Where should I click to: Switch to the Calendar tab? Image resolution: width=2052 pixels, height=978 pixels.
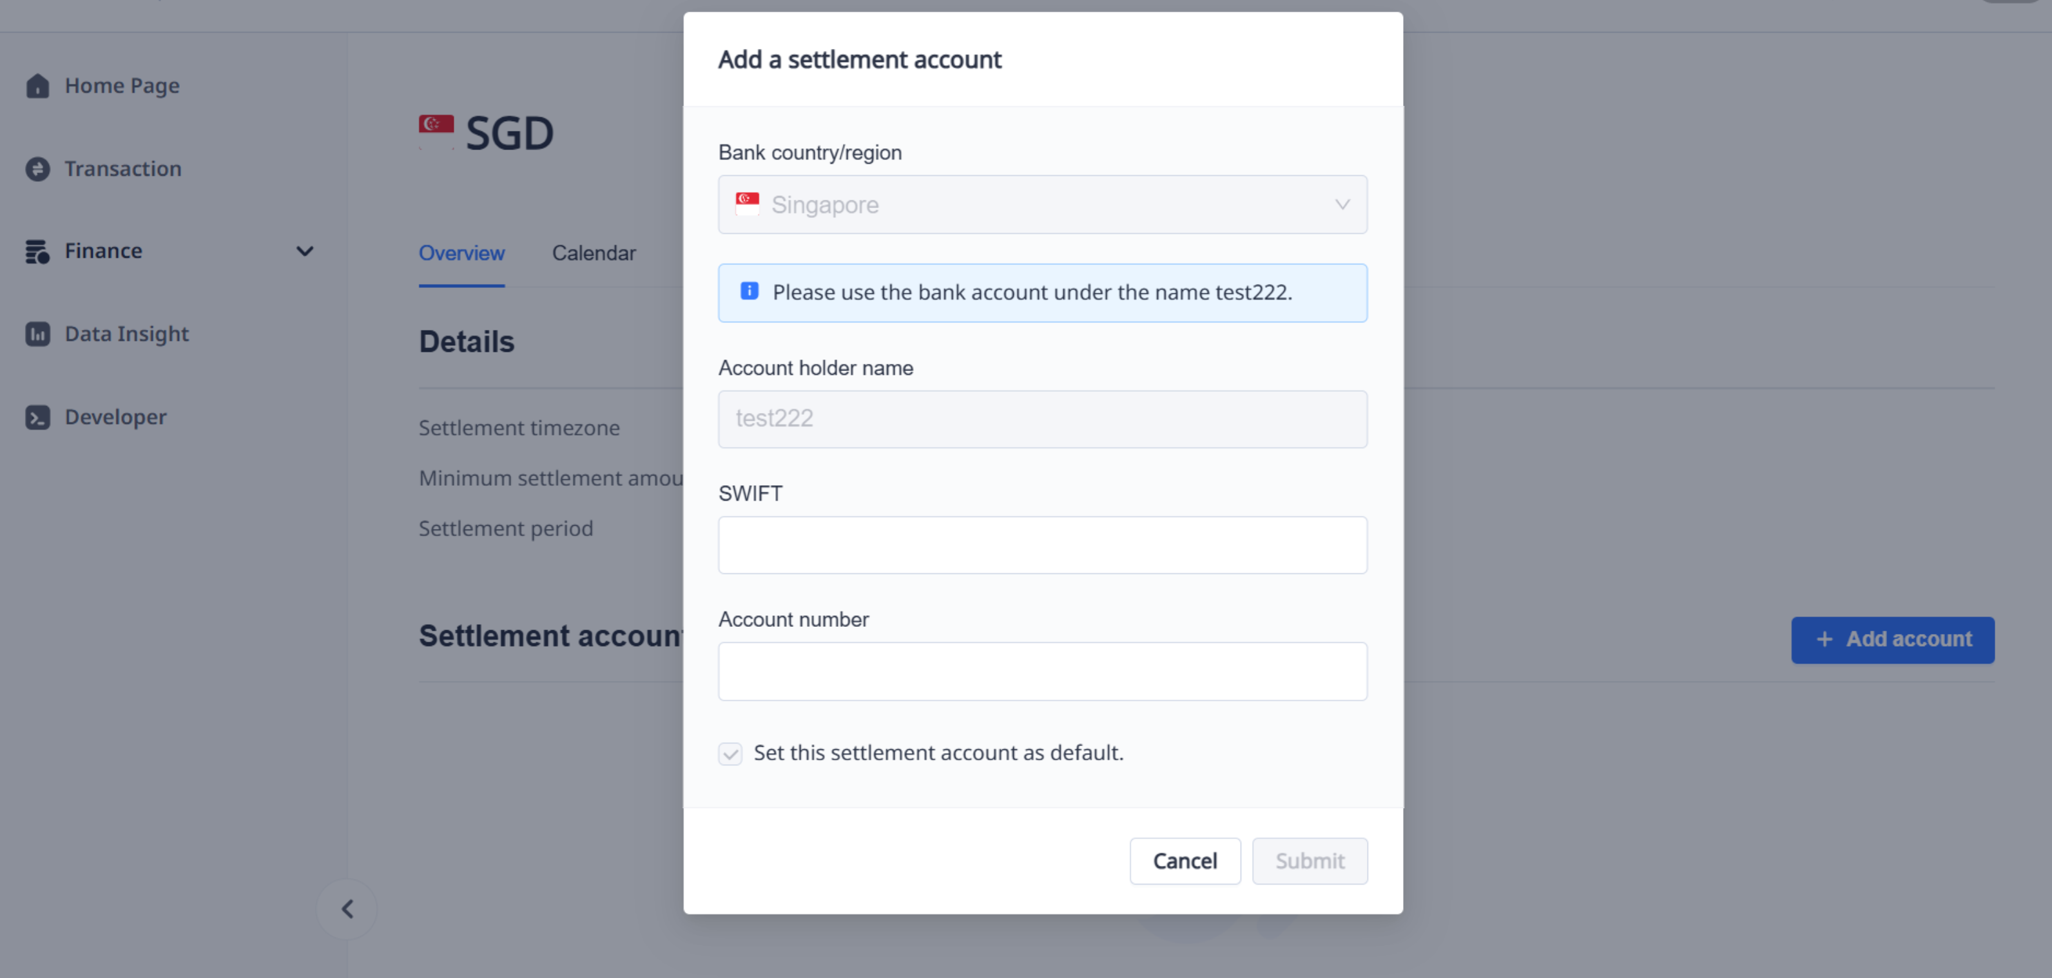click(594, 253)
